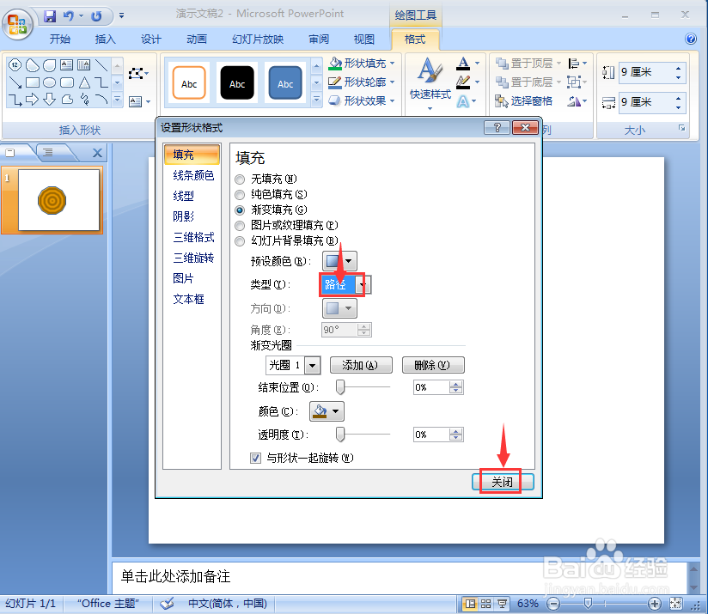Open the Selection Pane (选择窗格)
The image size is (708, 614).
click(x=524, y=101)
